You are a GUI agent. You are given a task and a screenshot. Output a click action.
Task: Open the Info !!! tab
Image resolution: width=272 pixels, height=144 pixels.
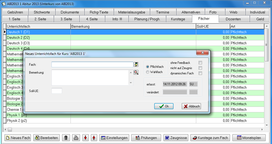(x=117, y=19)
